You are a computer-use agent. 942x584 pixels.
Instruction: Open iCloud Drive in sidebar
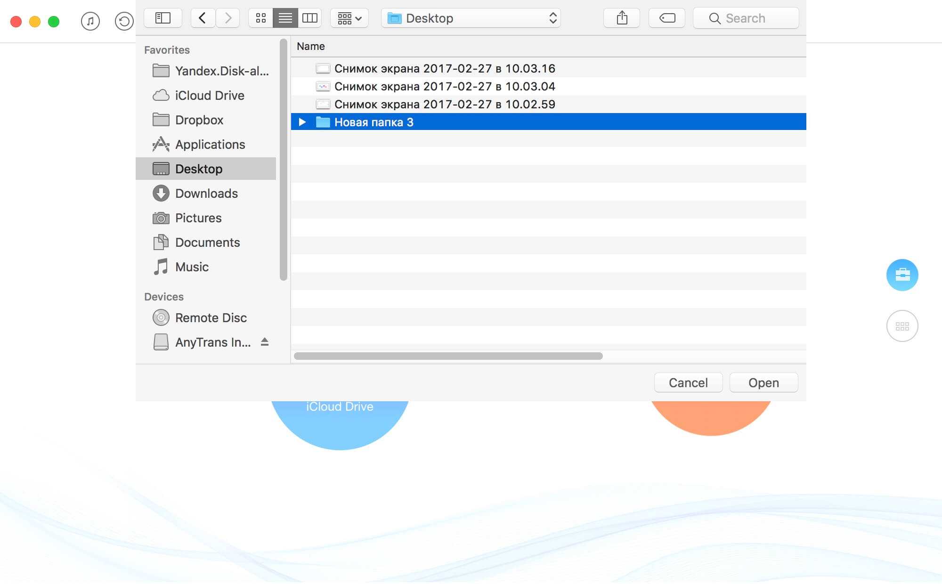[x=209, y=96]
